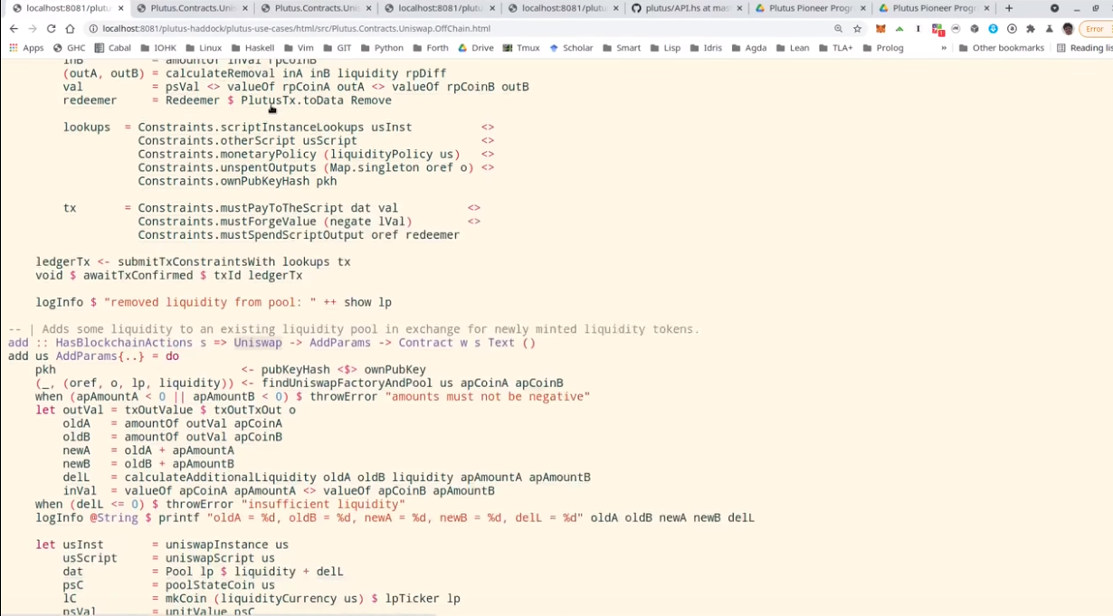The image size is (1113, 616).
Task: Click the browser reload button
Action: tap(51, 29)
